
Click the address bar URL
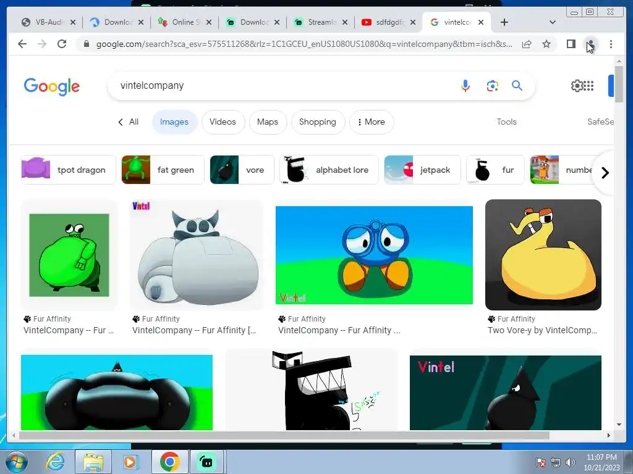click(304, 44)
